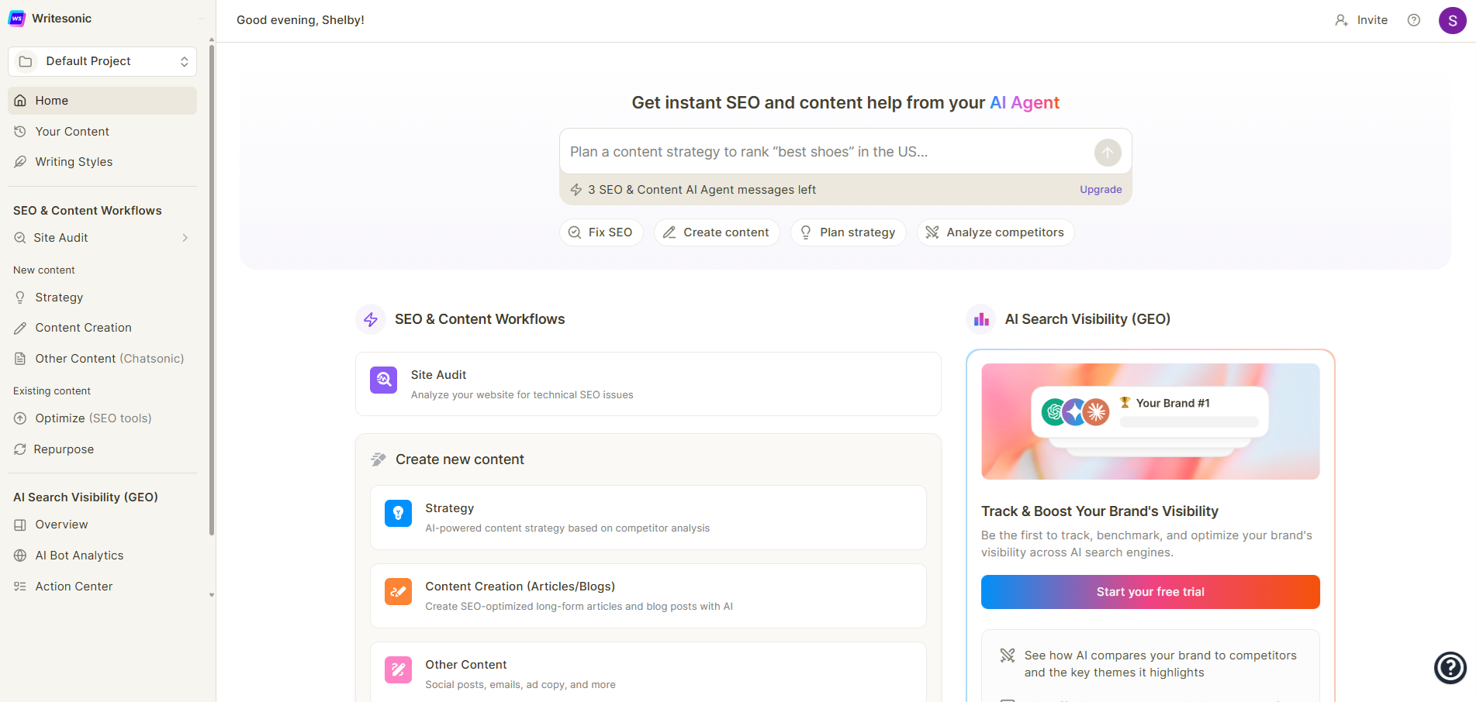This screenshot has width=1476, height=702.
Task: Expand the Site Audit sidebar section
Action: [185, 238]
